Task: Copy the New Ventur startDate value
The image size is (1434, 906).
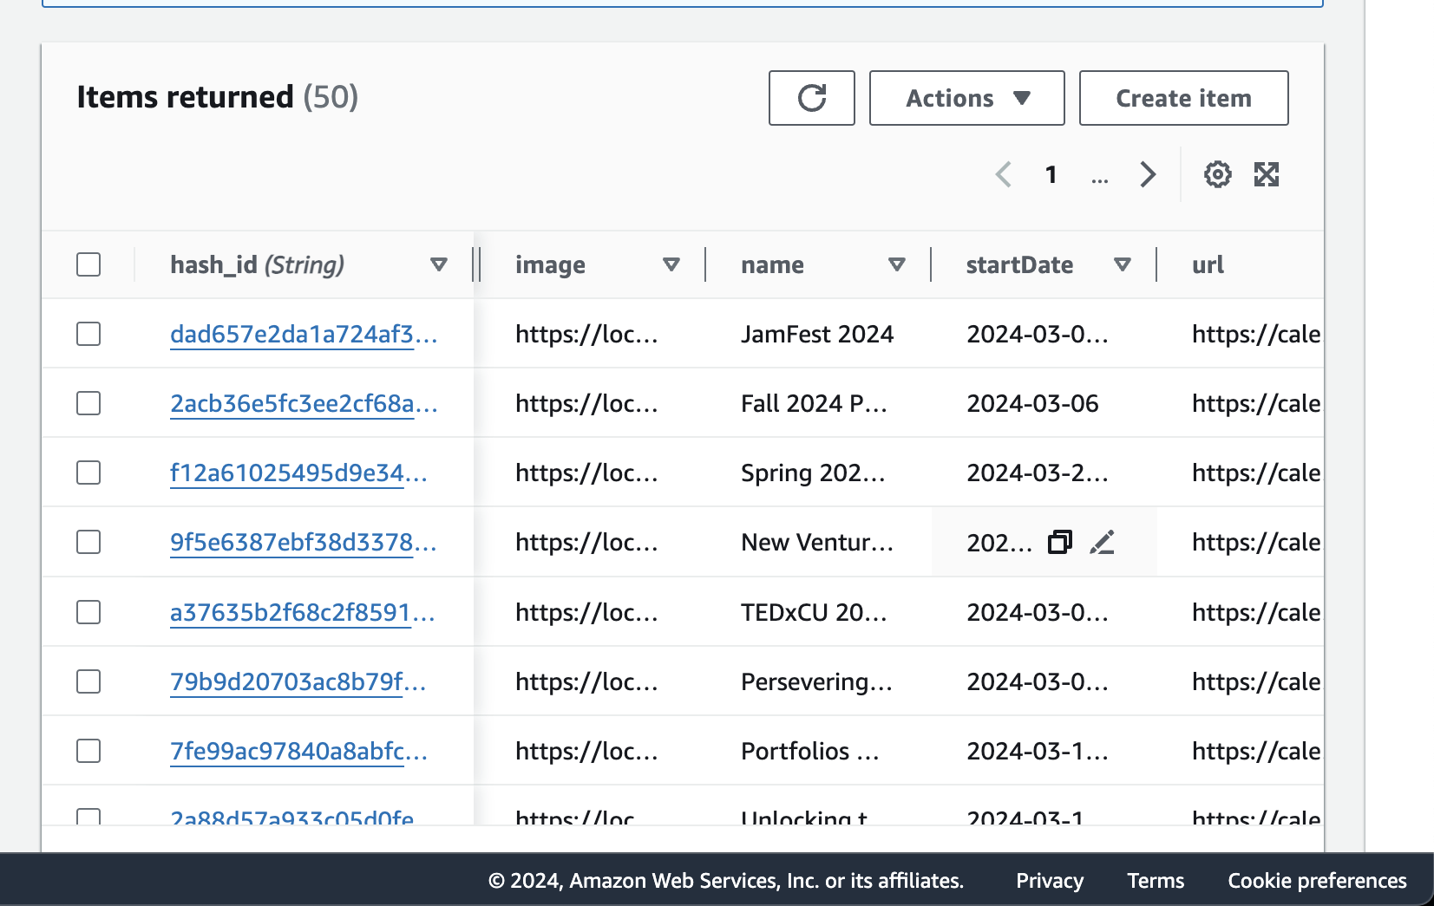Action: pyautogui.click(x=1060, y=542)
